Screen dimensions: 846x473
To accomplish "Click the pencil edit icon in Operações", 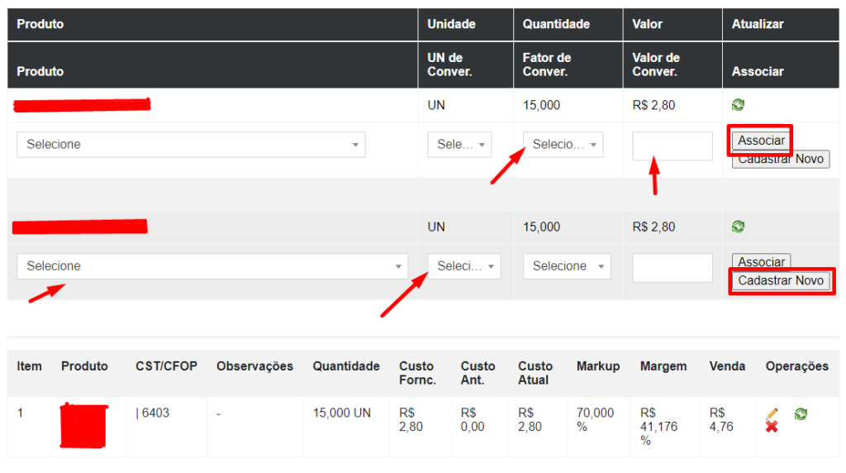I will coord(772,413).
